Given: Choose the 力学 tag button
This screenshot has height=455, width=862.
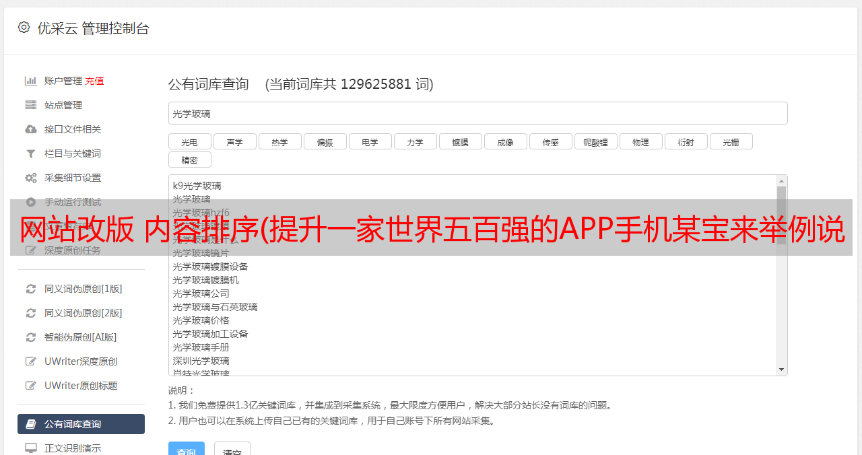Looking at the screenshot, I should point(416,141).
